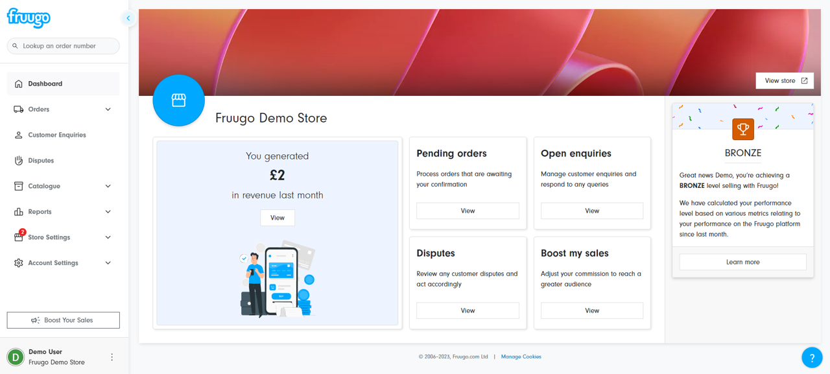830x374 pixels.
Task: Open the Disputes sidebar item
Action: click(41, 161)
